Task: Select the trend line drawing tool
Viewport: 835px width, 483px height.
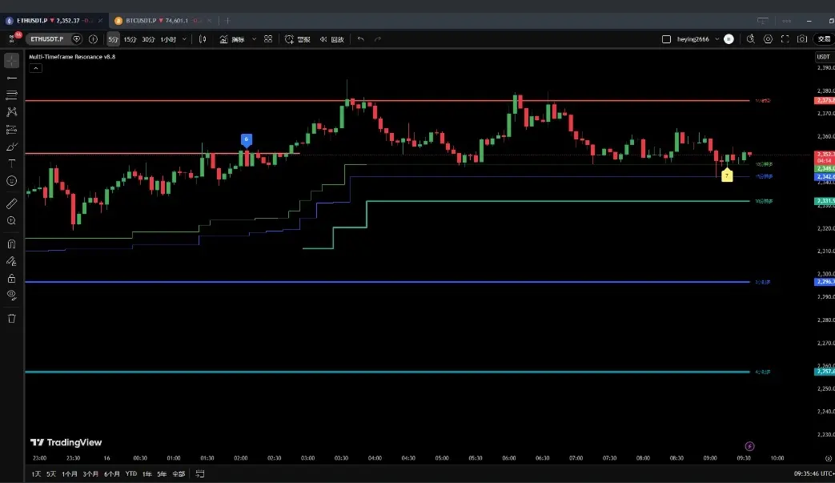Action: click(x=12, y=78)
